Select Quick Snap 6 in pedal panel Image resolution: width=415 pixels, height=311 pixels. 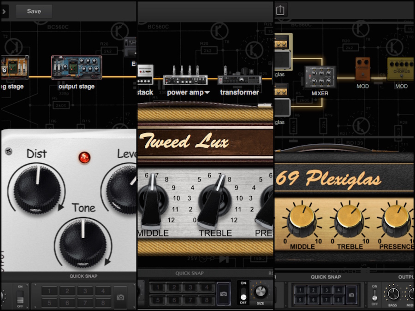click(67, 303)
